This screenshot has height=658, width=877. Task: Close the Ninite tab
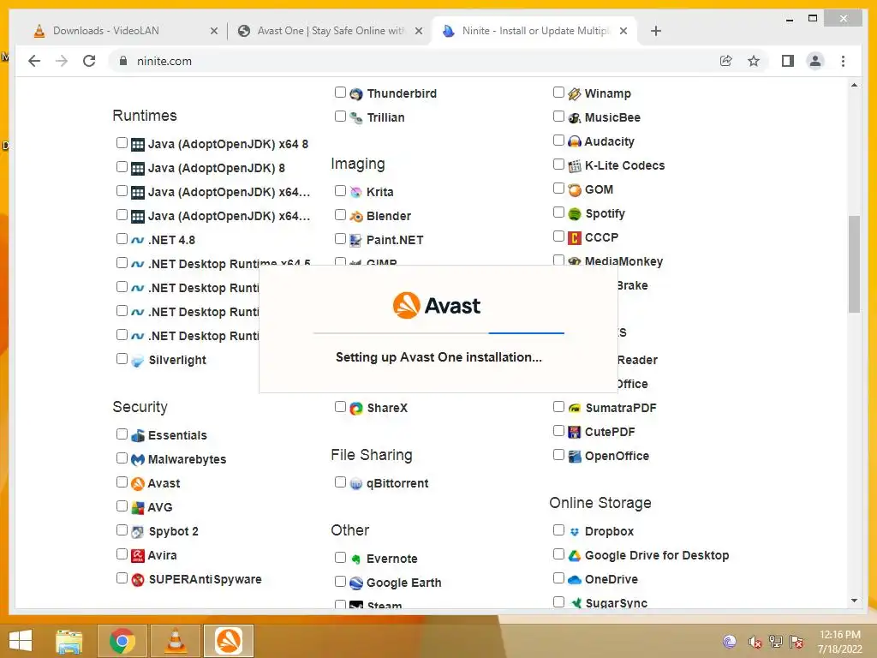623,32
